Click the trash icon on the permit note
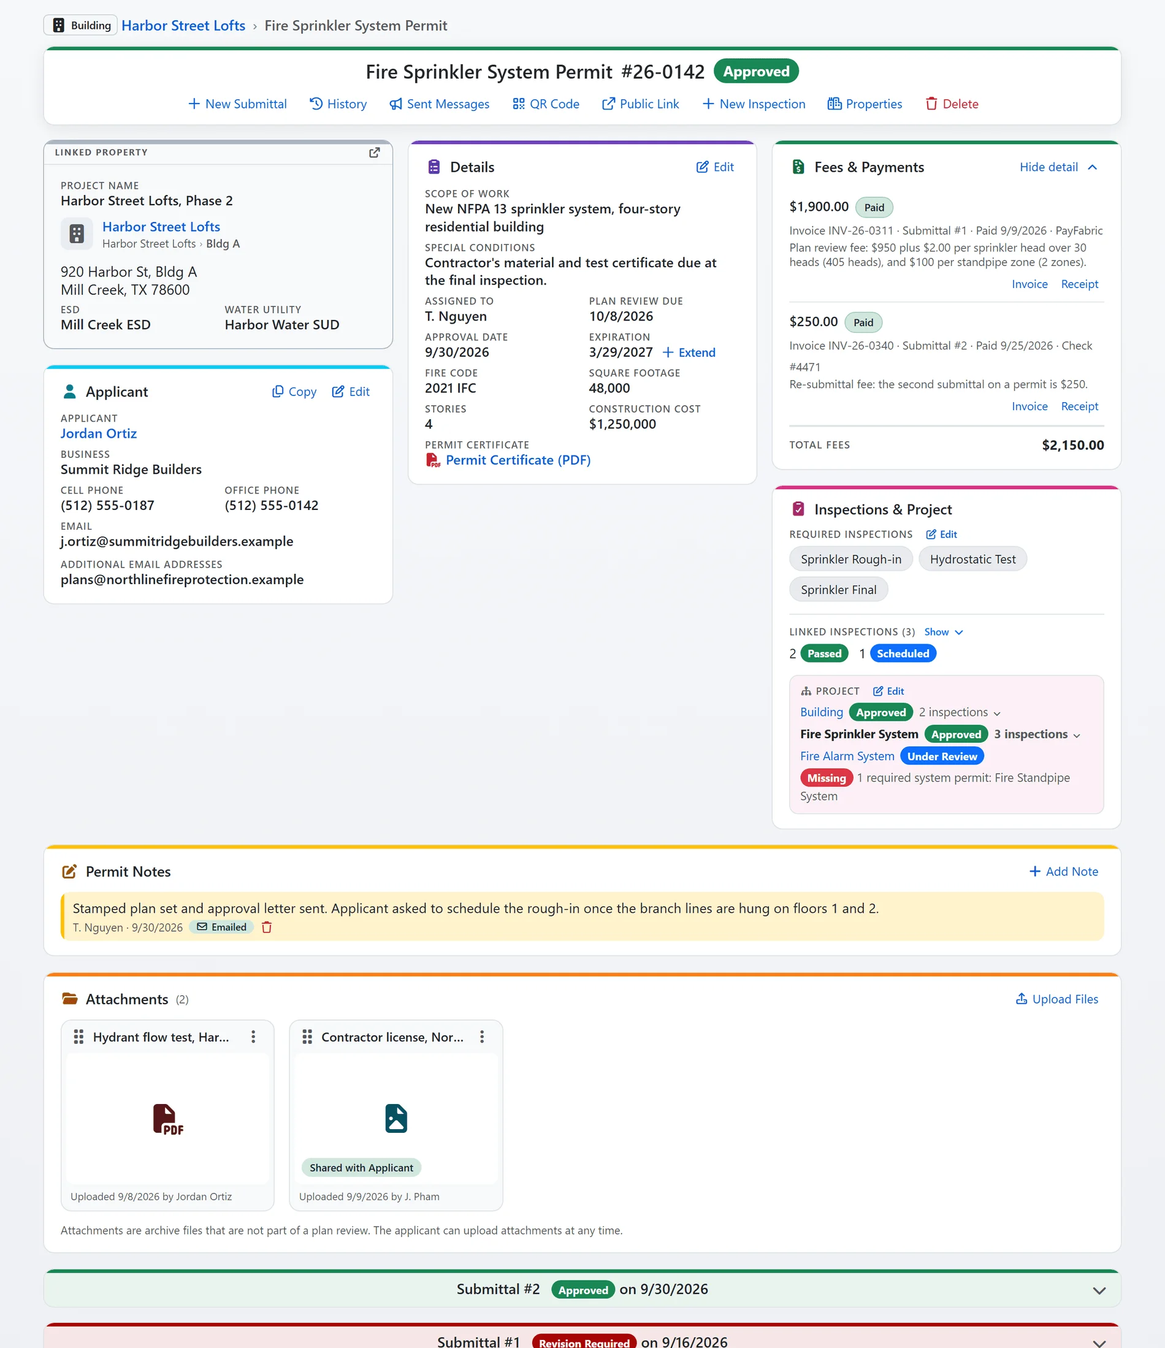Screen dimensions: 1165x1348 266,927
